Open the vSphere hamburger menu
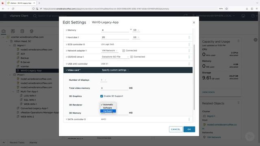 [x=5, y=16]
